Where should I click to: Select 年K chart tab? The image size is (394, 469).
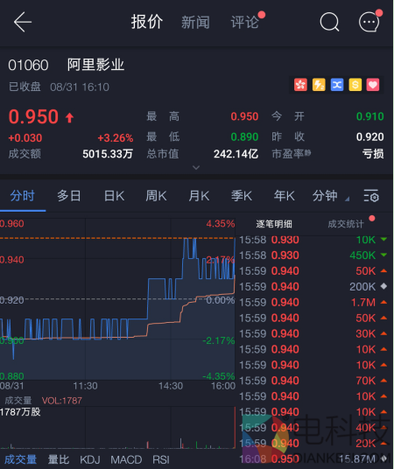point(285,196)
